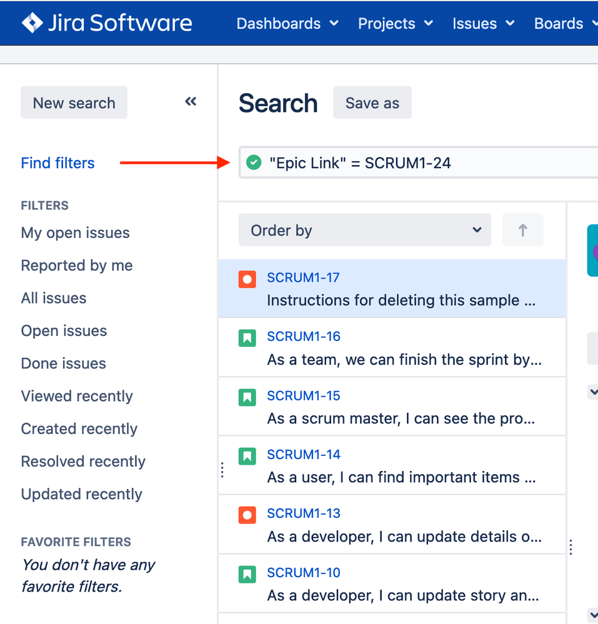
Task: Click the New search button
Action: point(74,103)
